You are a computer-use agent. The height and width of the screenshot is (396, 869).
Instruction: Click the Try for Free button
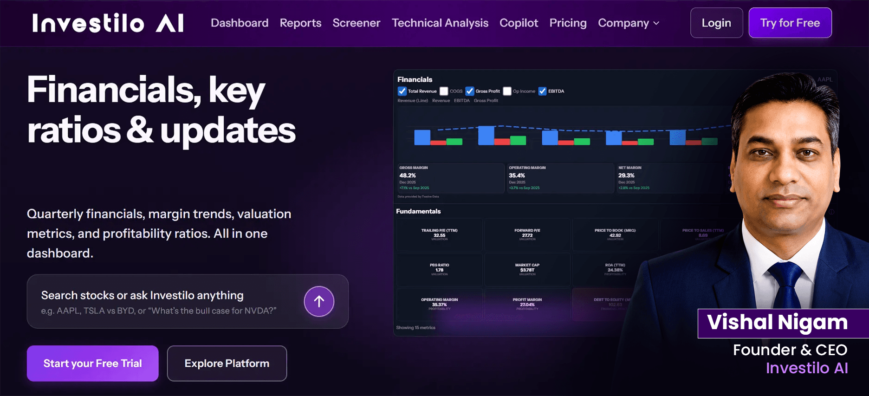click(x=790, y=23)
